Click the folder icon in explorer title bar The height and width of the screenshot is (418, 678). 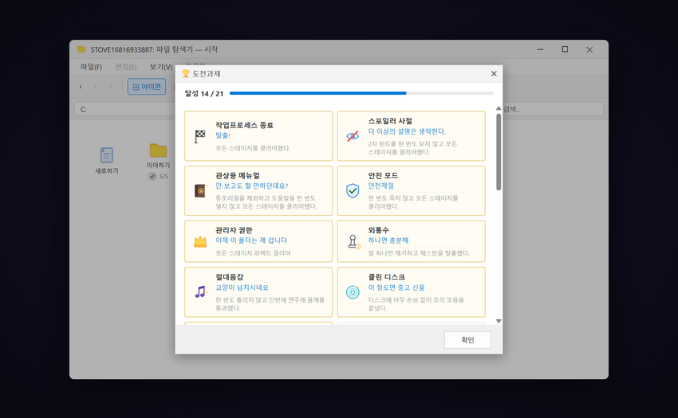click(x=81, y=49)
